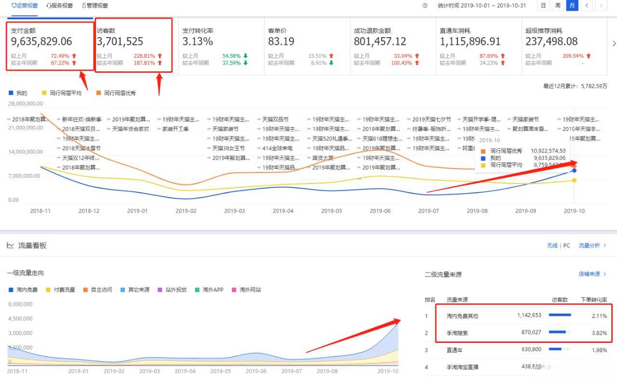This screenshot has height=381, width=617.
Task: Toggle the 我的 legend series
Action: click(x=18, y=93)
